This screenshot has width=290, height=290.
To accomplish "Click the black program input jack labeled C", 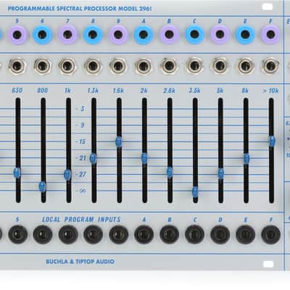I will (195, 234).
